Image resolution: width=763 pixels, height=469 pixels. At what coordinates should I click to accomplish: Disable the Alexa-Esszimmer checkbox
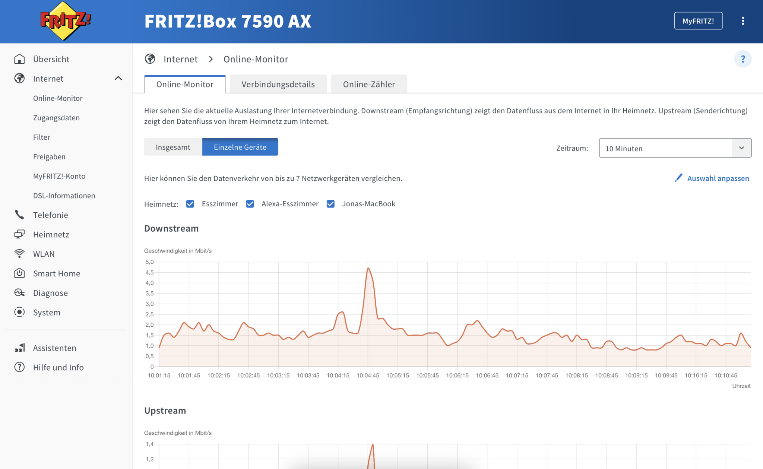(250, 204)
